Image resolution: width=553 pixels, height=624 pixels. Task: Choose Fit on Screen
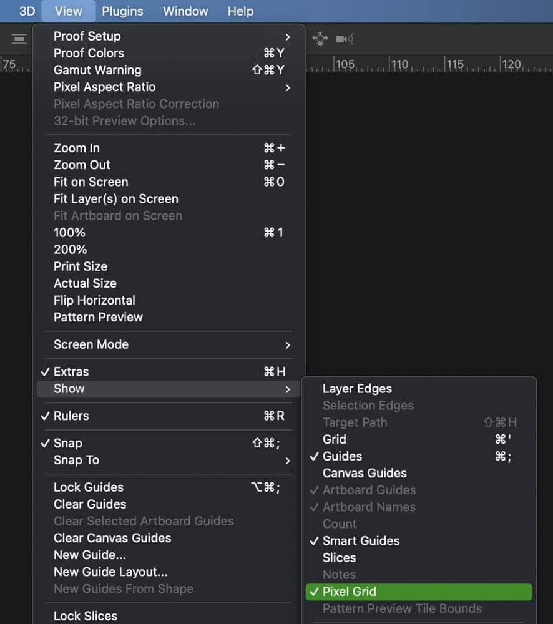pyautogui.click(x=169, y=182)
